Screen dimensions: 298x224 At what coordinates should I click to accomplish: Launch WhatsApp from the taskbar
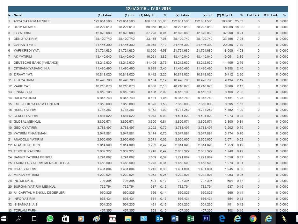point(50,219)
